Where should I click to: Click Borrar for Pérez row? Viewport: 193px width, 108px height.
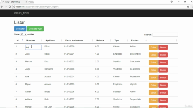pos(163,47)
